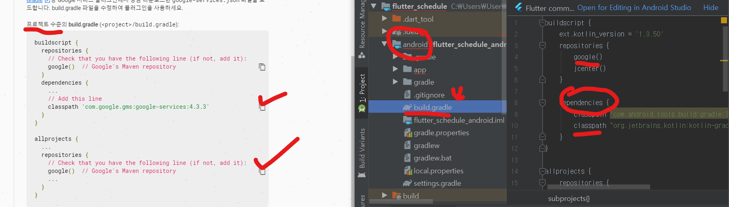
Task: Fold the buildscript block on line 1
Action: pyautogui.click(x=543, y=23)
